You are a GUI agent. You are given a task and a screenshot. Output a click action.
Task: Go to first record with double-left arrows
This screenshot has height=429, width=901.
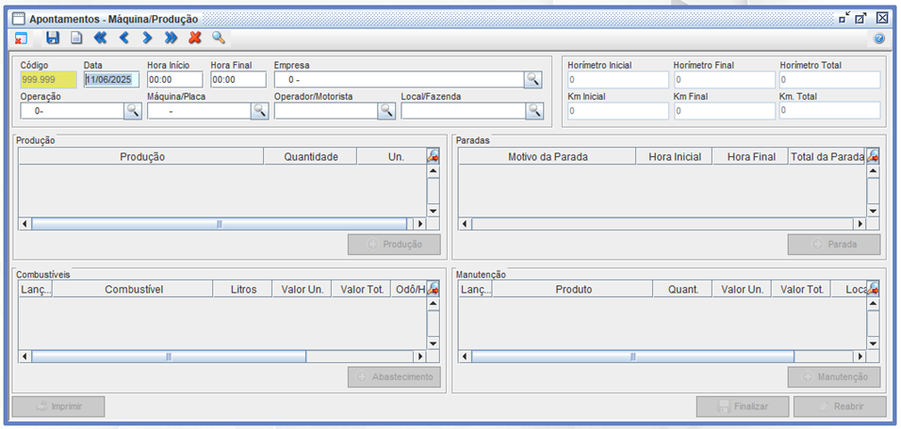tap(100, 38)
